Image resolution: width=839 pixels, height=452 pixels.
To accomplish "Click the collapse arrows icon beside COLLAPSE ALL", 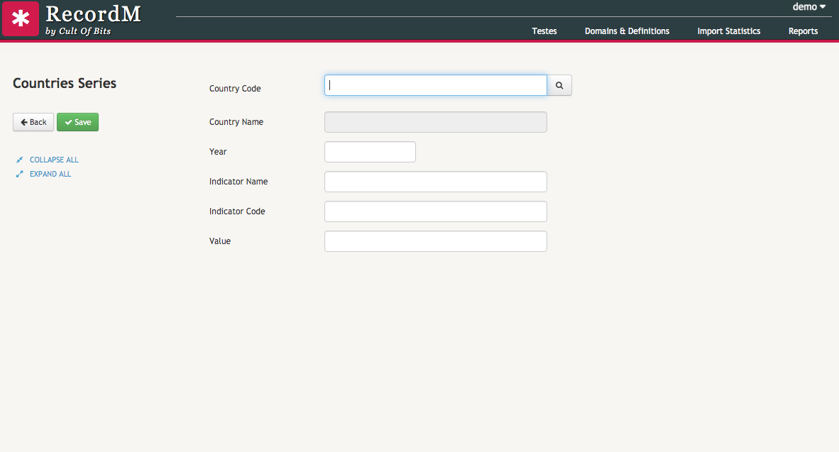I will 20,160.
